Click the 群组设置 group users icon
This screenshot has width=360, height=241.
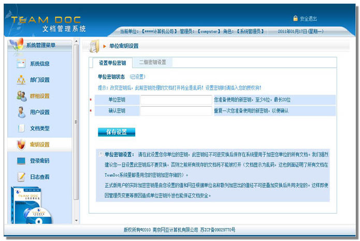[x=21, y=96]
